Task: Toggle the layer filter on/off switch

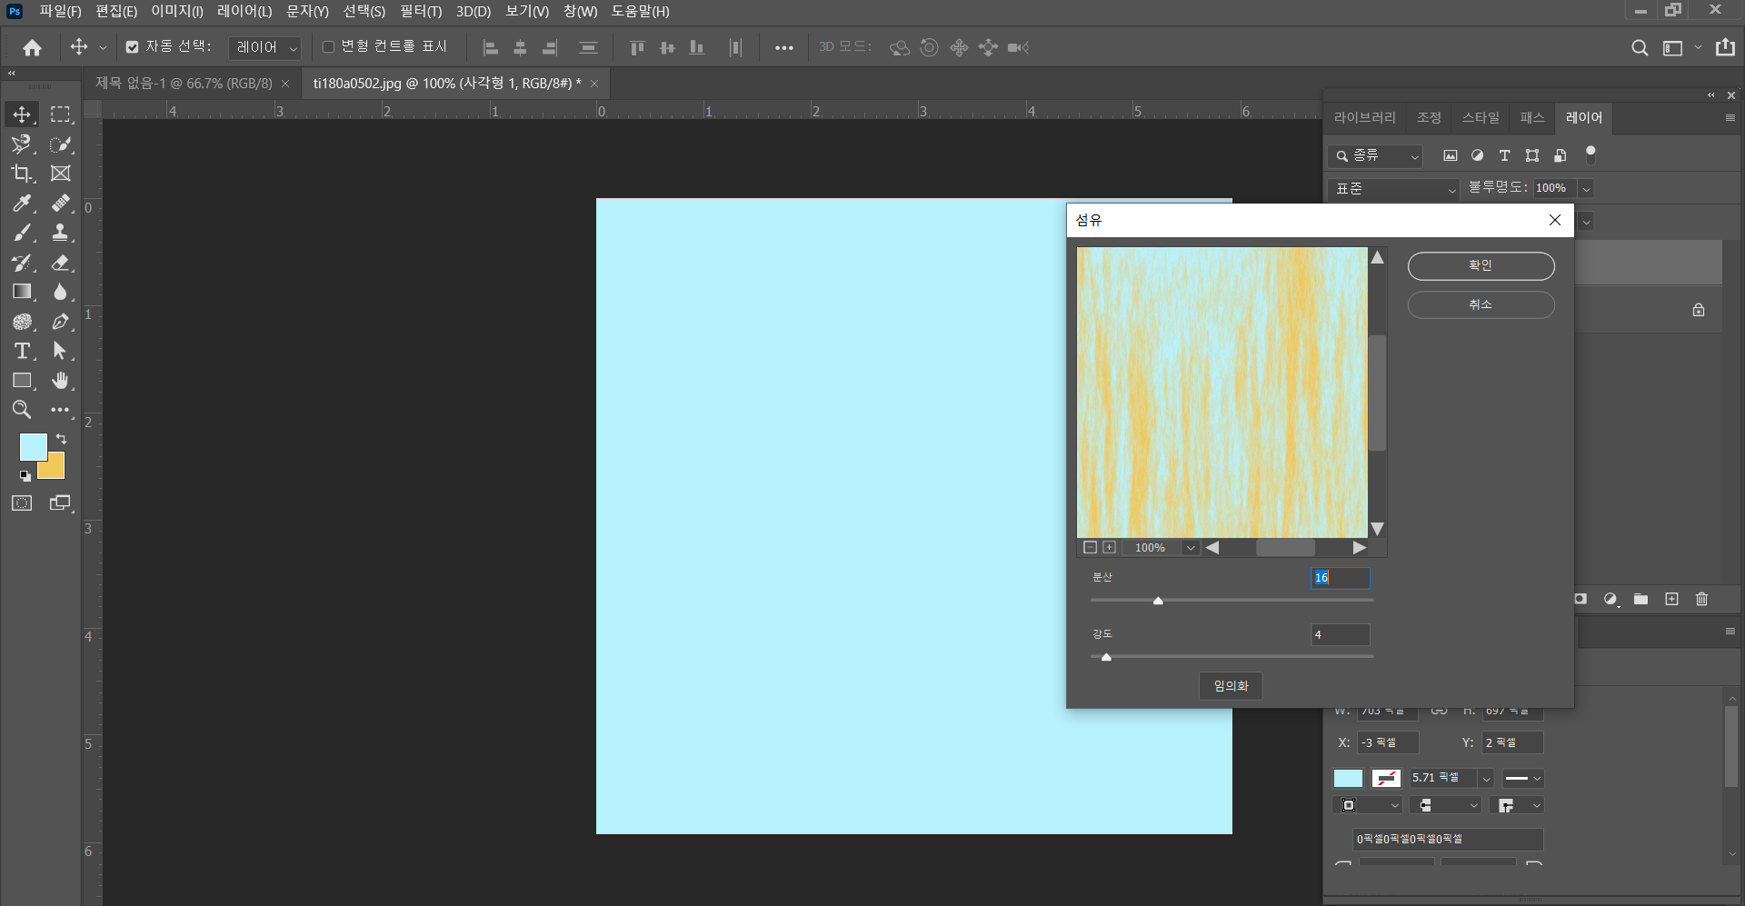Action: 1590,154
